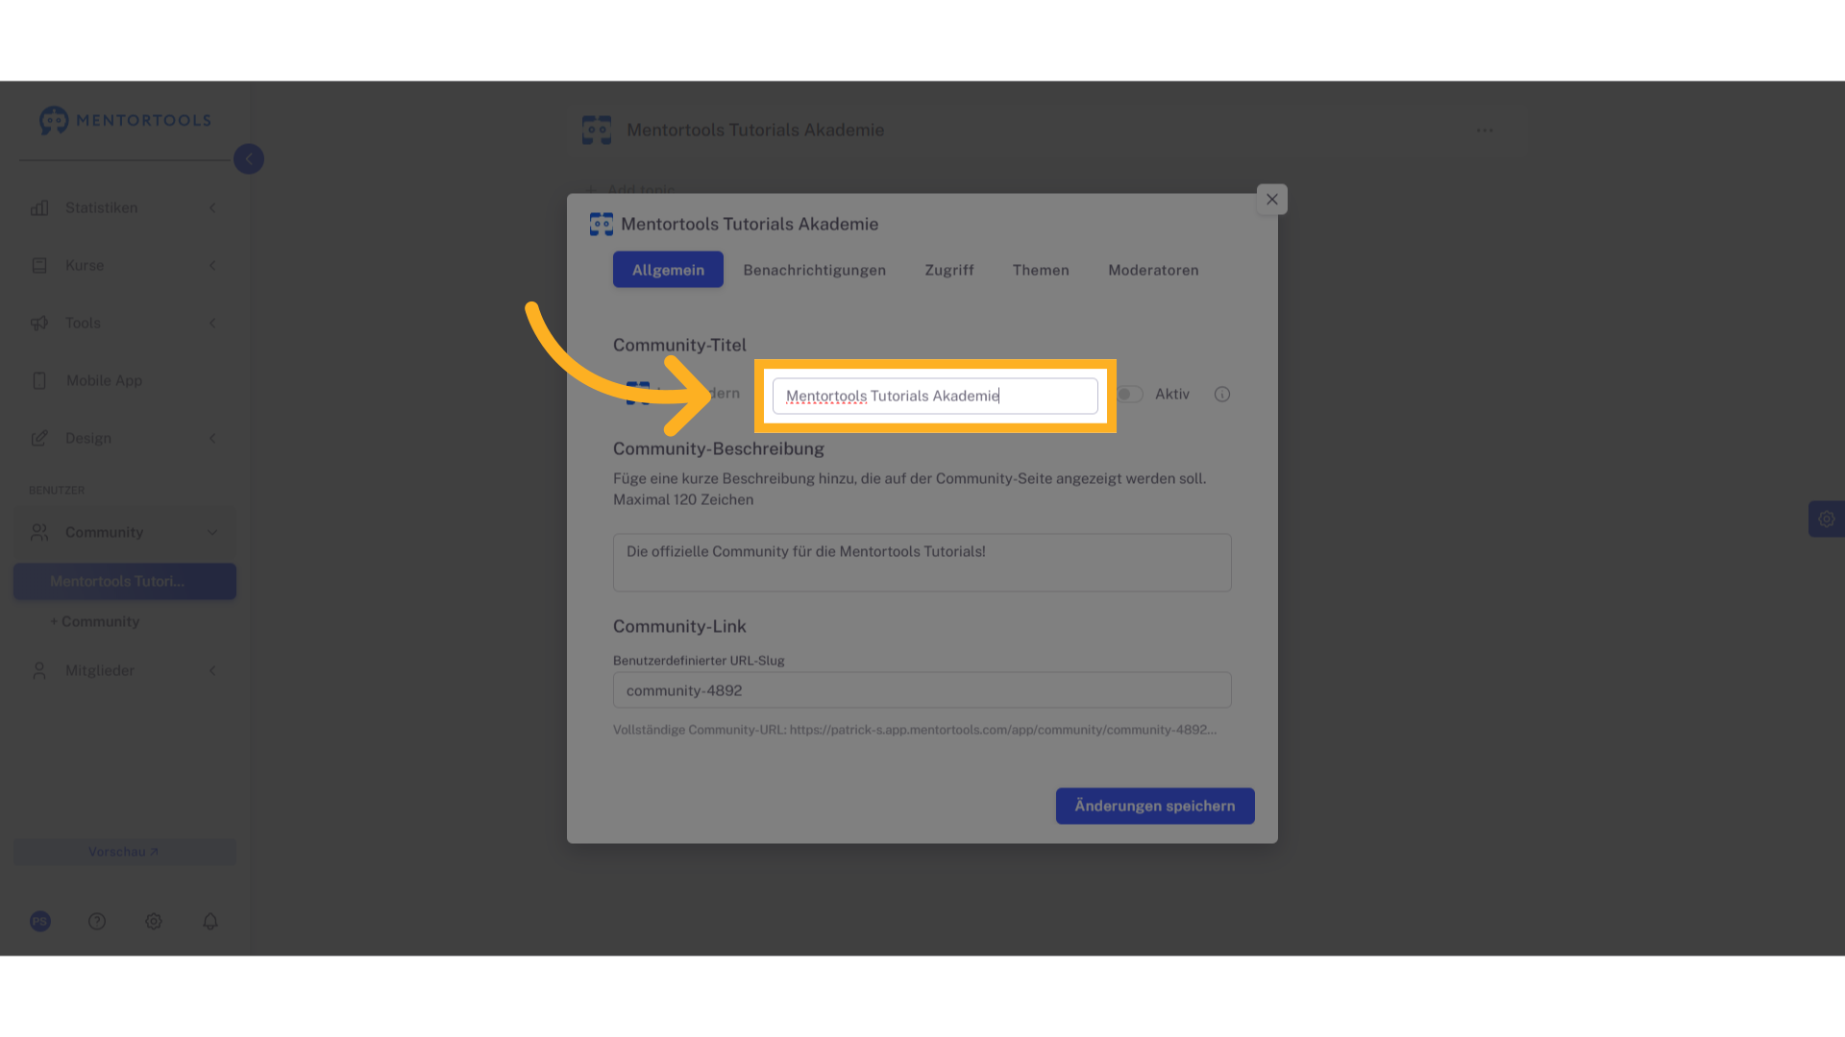
Task: Click the Kurse label in sidebar
Action: click(x=85, y=266)
